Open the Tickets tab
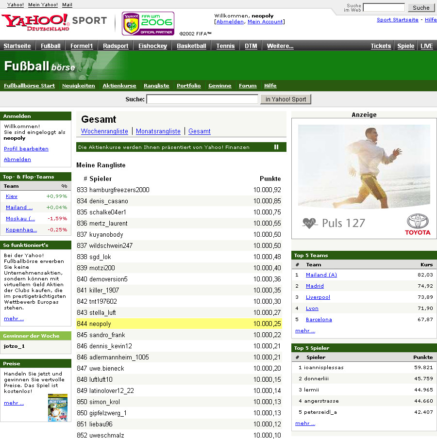This screenshot has height=439, width=437. [381, 46]
